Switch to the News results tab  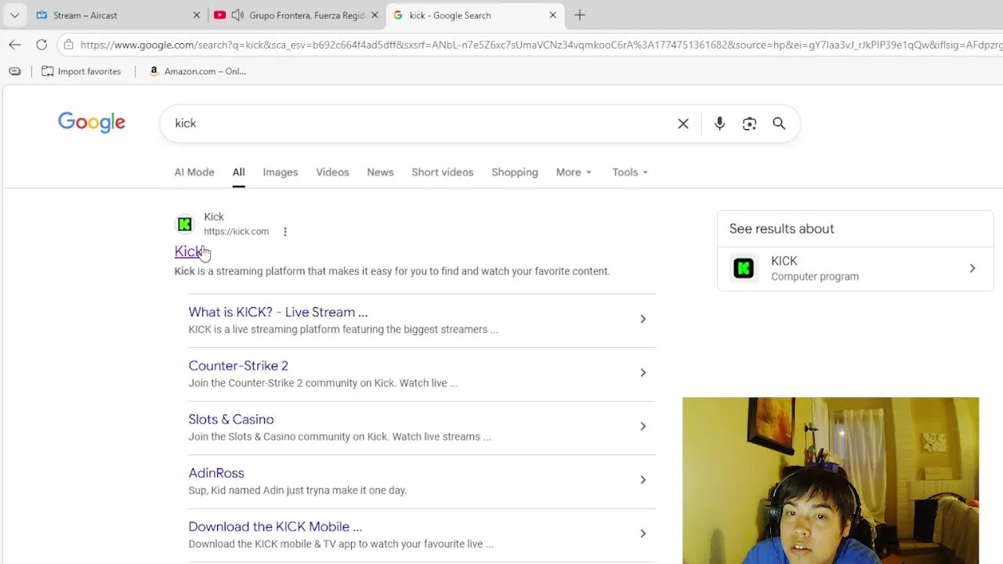pos(380,172)
